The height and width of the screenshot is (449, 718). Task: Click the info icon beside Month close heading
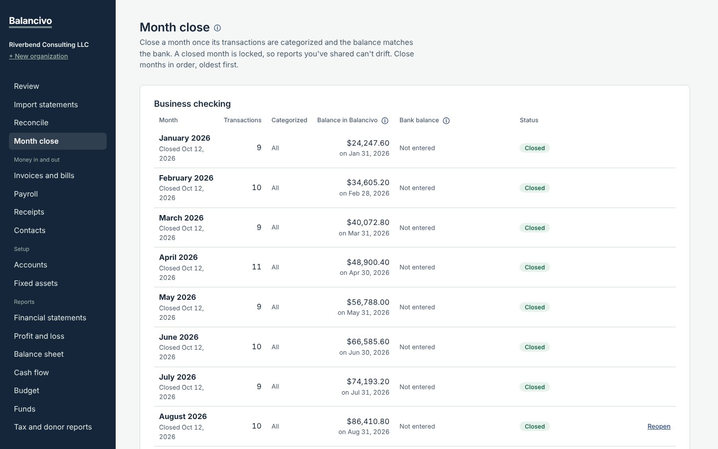217,28
